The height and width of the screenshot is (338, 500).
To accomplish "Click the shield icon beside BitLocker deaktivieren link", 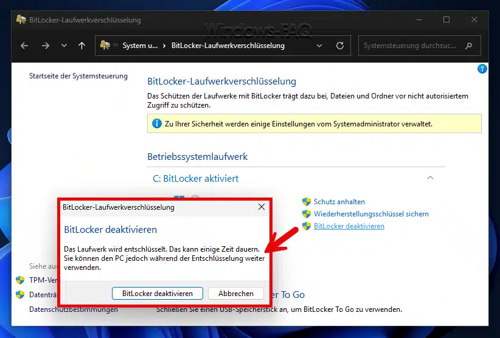I will click(x=307, y=226).
